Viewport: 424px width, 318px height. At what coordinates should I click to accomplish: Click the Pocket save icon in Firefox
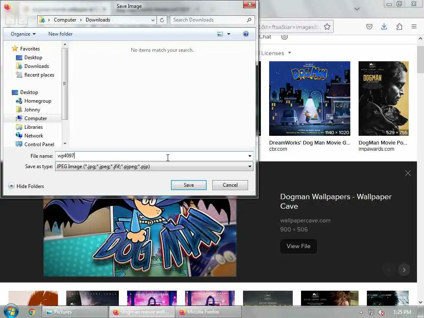tap(369, 26)
